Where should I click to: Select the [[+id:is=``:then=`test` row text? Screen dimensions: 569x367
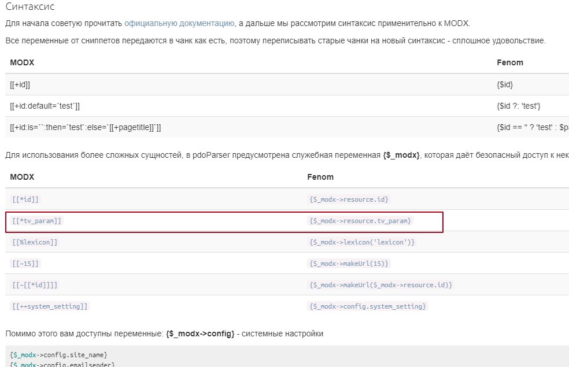85,127
